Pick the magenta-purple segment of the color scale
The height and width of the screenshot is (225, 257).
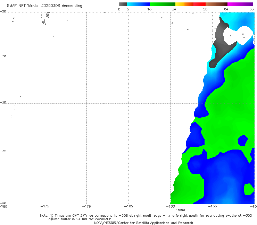[x=240, y=4]
